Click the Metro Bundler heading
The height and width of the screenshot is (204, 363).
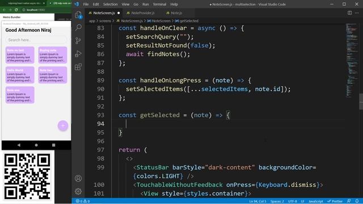[11, 17]
